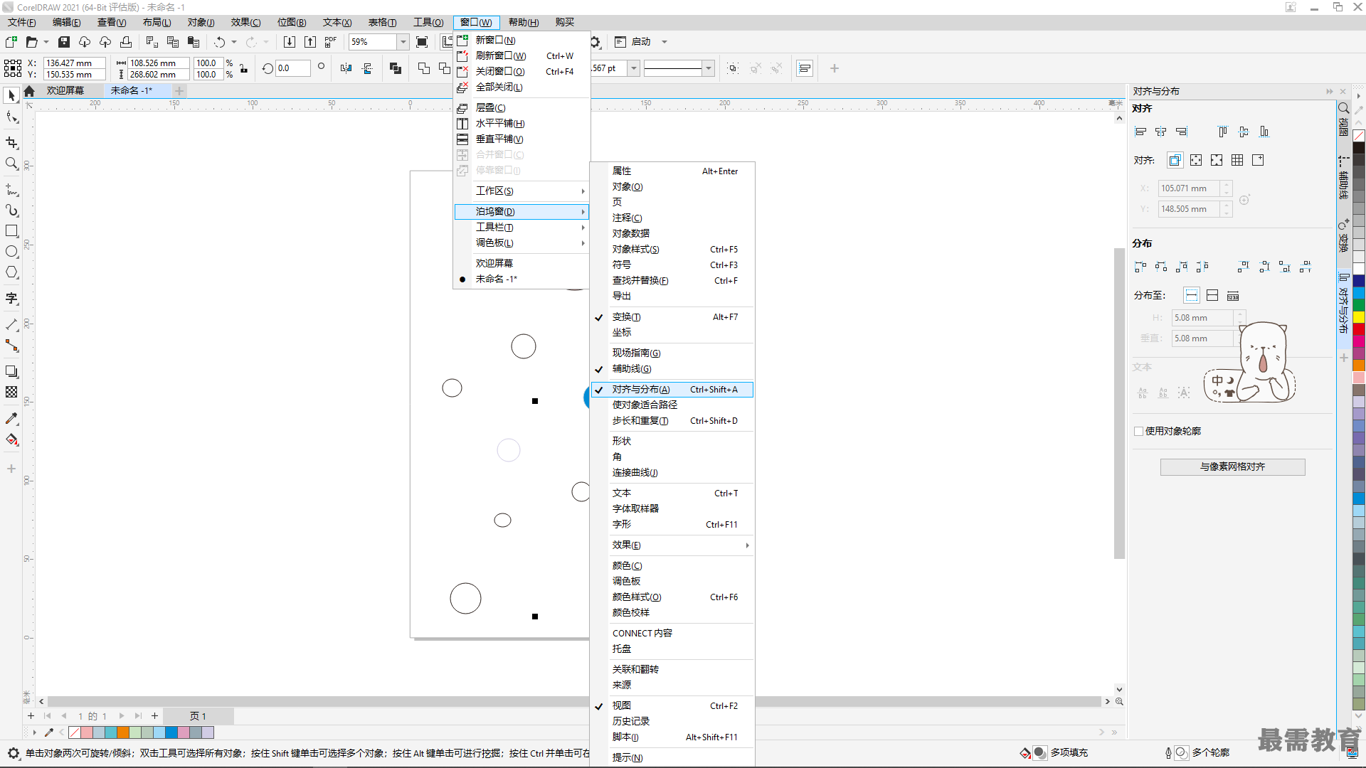This screenshot has height=768, width=1366.
Task: Select the 未命名 -1* window entry
Action: [x=522, y=279]
